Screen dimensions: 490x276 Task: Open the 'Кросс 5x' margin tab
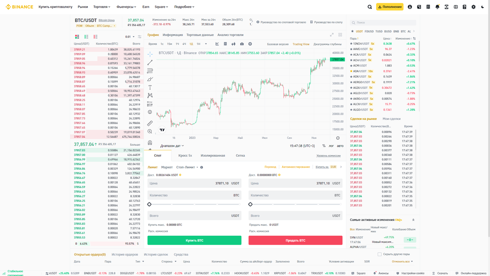pos(185,155)
